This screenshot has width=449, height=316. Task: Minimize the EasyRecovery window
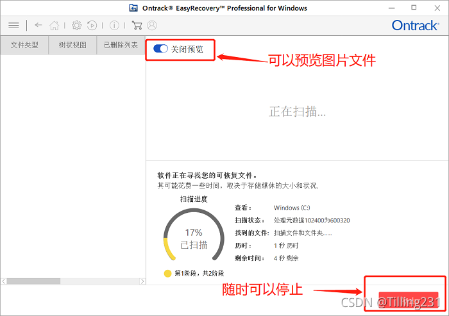(391, 8)
